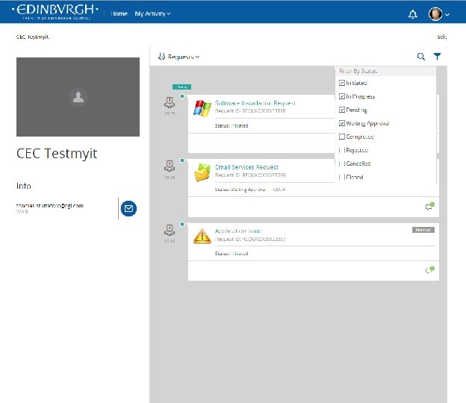The image size is (466, 403).
Task: Go to the Home page
Action: [119, 13]
